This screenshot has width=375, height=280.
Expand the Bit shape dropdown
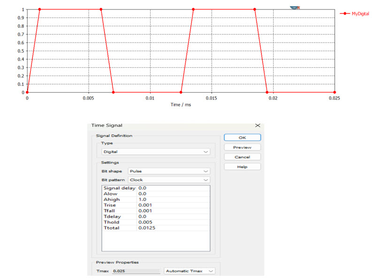pyautogui.click(x=169, y=171)
